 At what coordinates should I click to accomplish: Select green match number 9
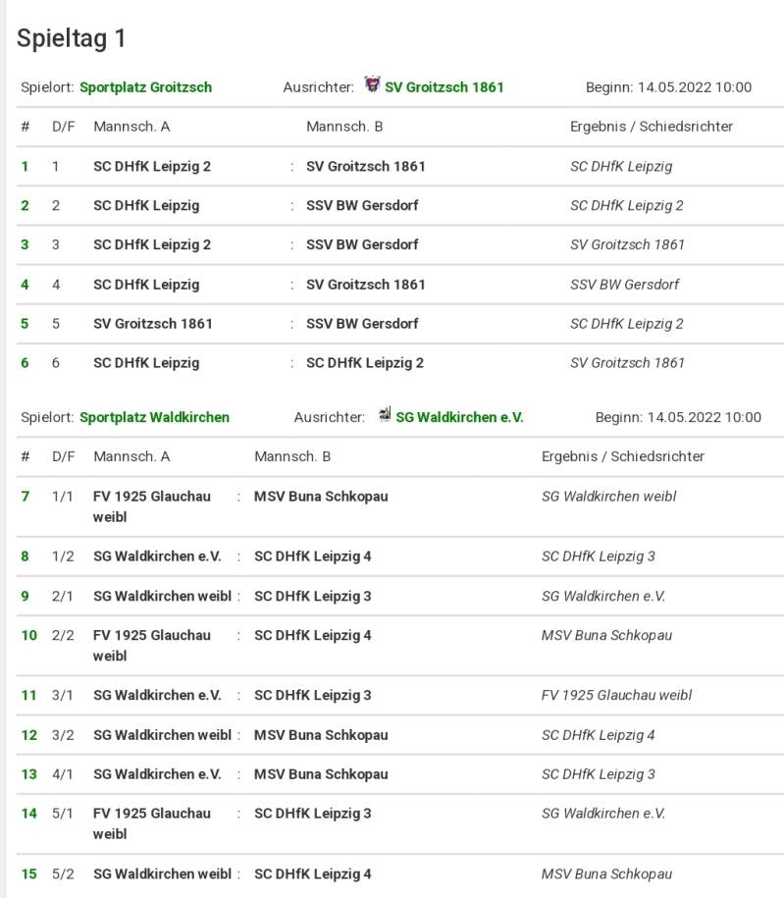tap(26, 597)
